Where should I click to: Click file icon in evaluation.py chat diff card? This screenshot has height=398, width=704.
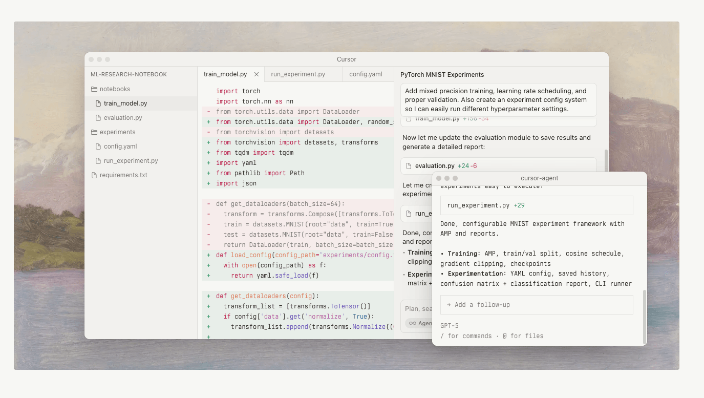pyautogui.click(x=409, y=166)
